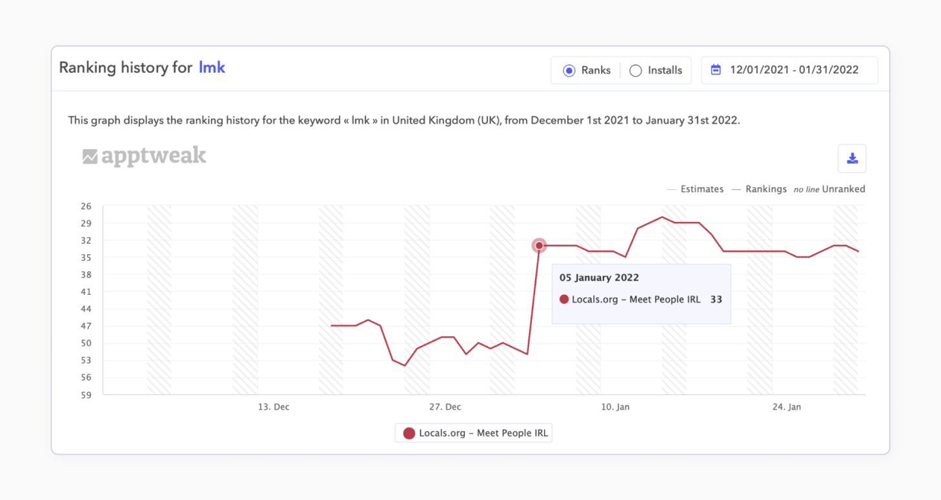Screen dimensions: 941x500
Task: Click the 13. Dec x-axis label
Action: [274, 407]
